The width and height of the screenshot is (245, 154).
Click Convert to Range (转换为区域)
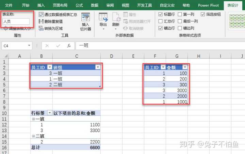tap(53, 28)
